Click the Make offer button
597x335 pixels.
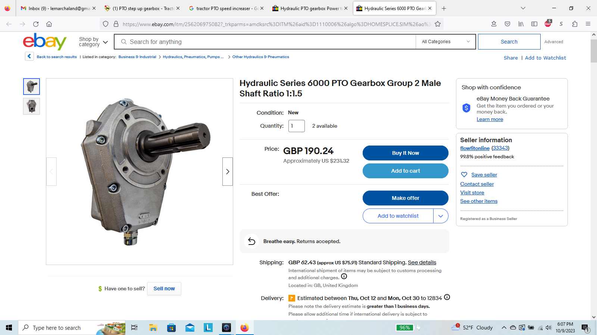tap(405, 198)
